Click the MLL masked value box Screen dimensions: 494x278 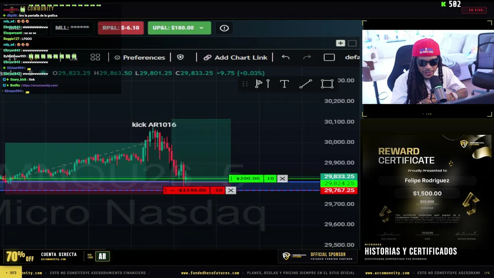tap(72, 28)
